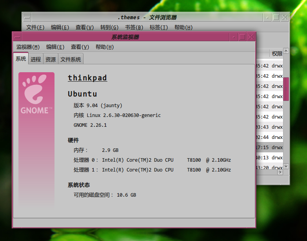Open the 监视器(M) menu in System Monitor
The image size is (307, 241).
(28, 47)
